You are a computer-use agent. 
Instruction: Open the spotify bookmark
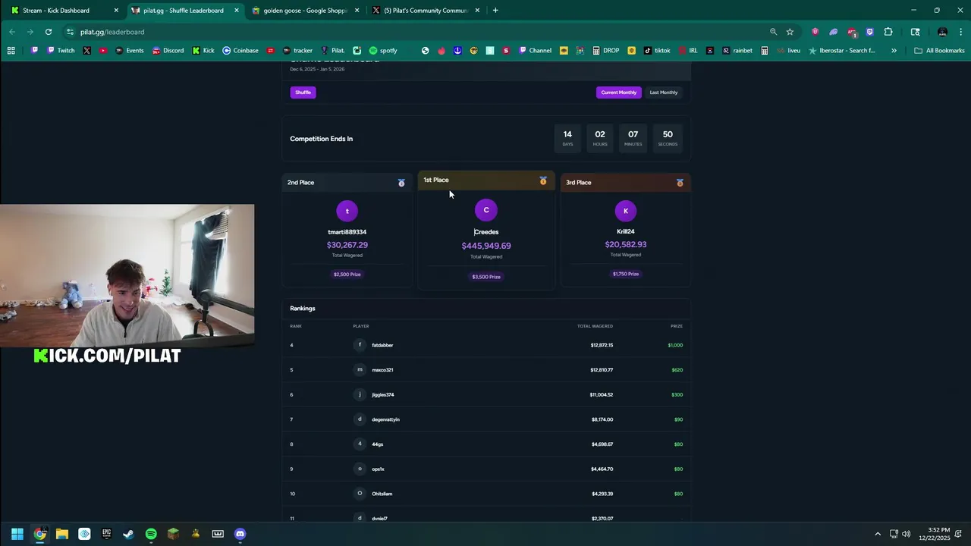[383, 51]
